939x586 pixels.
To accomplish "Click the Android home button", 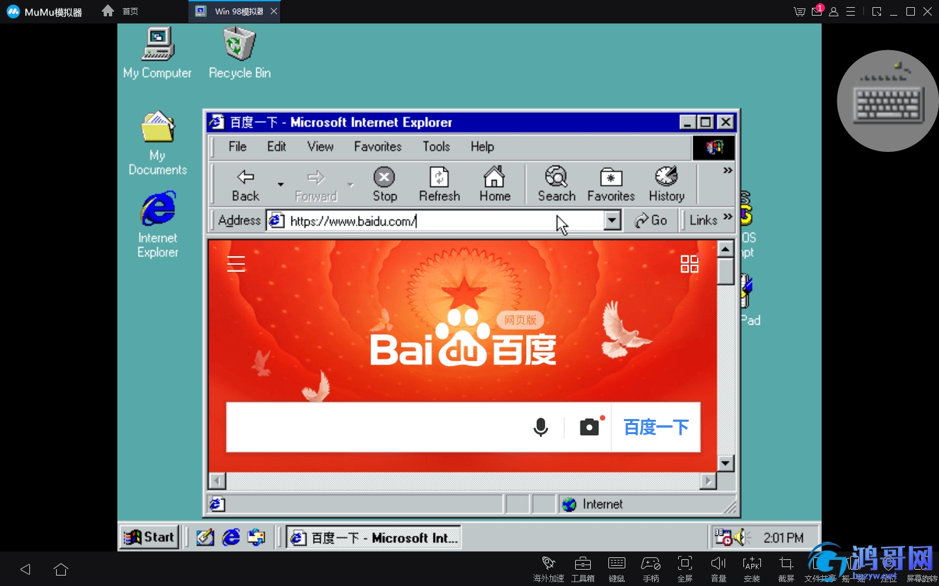I will [61, 569].
